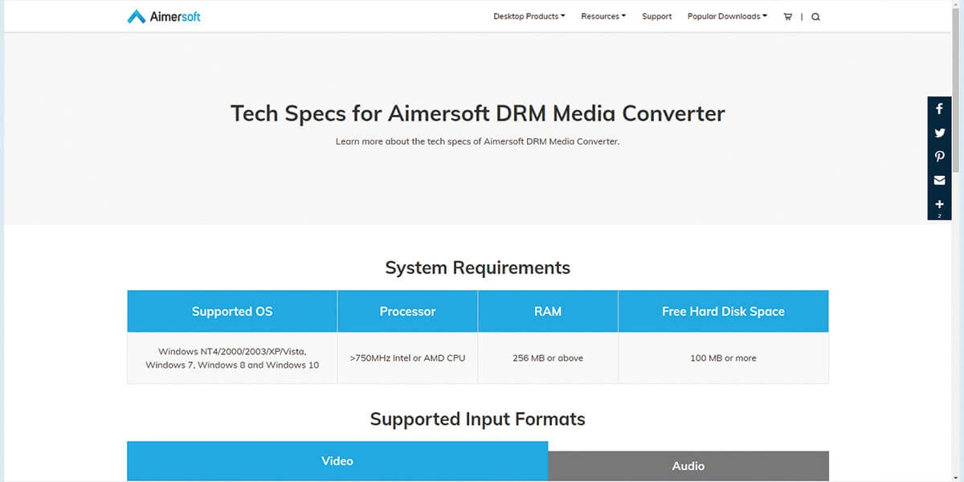Open the site search magnifier
This screenshot has height=482, width=964.
point(815,16)
